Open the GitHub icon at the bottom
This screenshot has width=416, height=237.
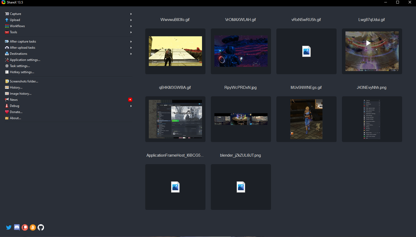41,227
